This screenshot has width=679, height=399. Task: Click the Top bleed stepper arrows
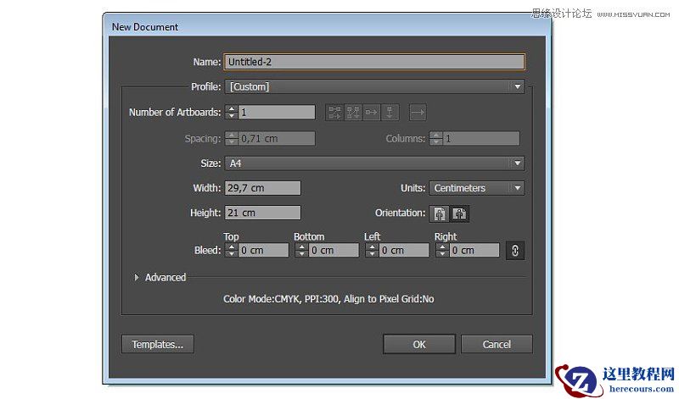tap(231, 250)
